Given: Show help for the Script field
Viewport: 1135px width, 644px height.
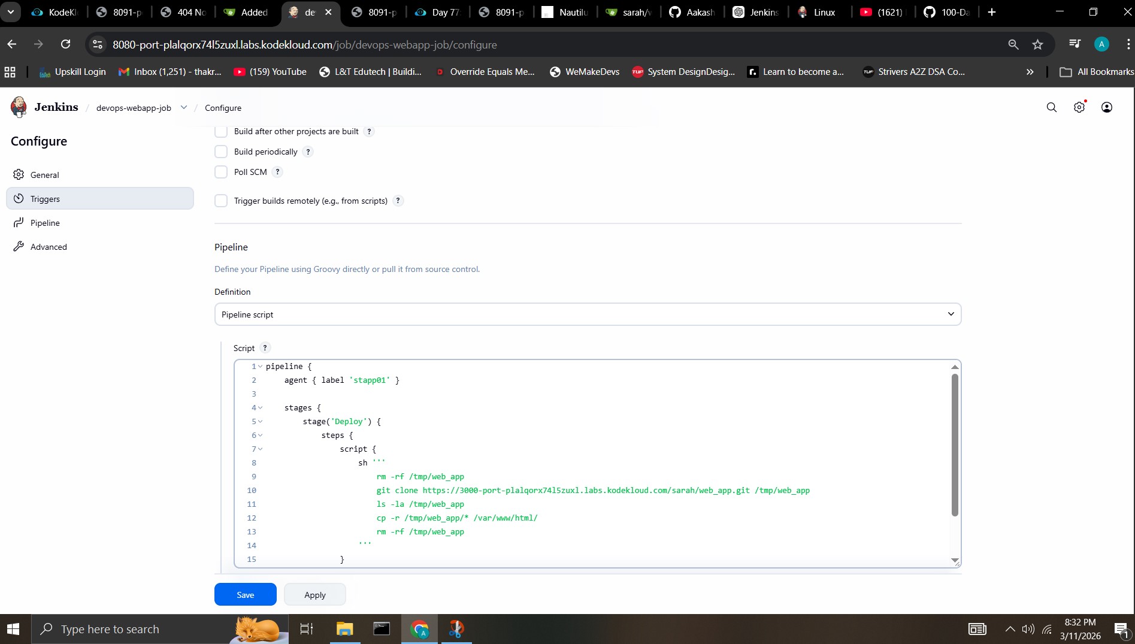Looking at the screenshot, I should click(x=265, y=348).
